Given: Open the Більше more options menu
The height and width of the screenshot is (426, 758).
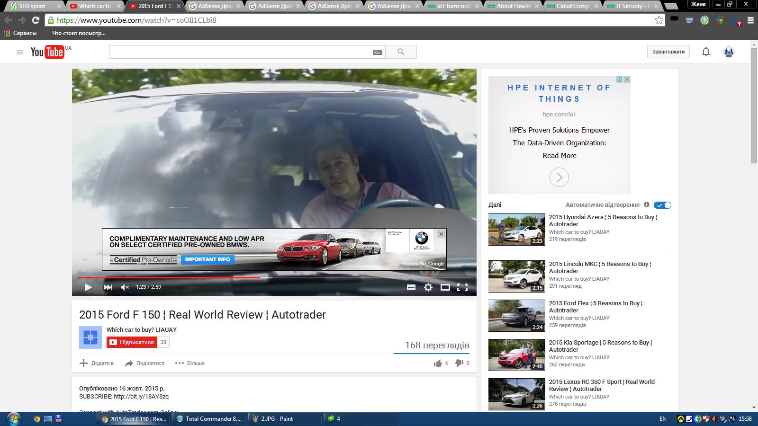Looking at the screenshot, I should pyautogui.click(x=189, y=363).
